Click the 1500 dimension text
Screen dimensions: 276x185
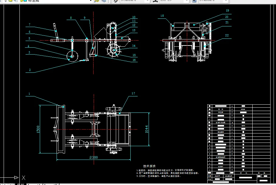coord(38,129)
